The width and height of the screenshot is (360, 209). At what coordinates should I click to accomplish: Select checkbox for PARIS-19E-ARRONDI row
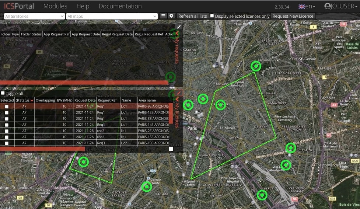(7, 143)
